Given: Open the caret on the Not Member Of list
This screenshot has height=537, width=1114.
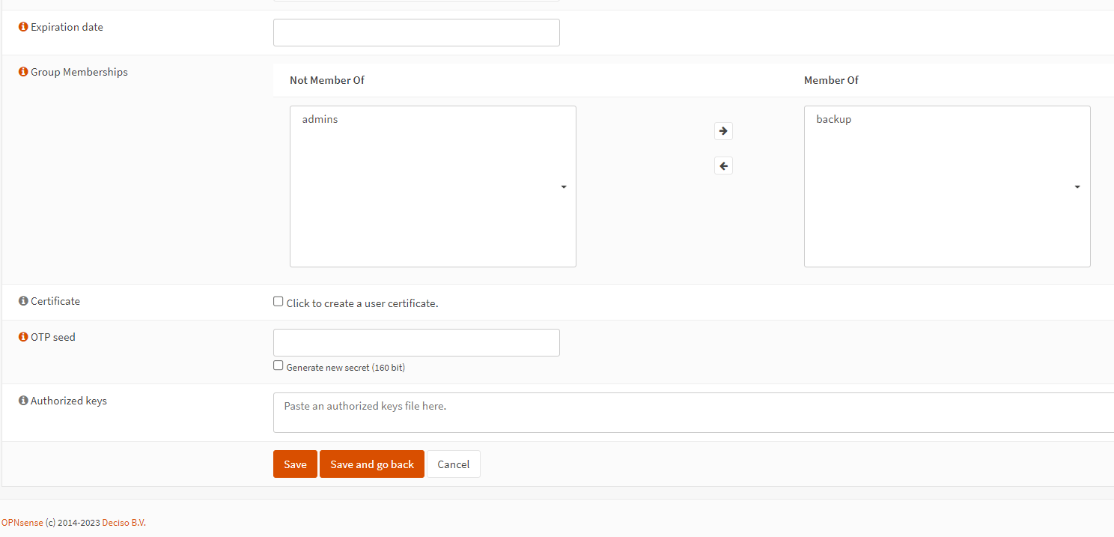Looking at the screenshot, I should 563,186.
